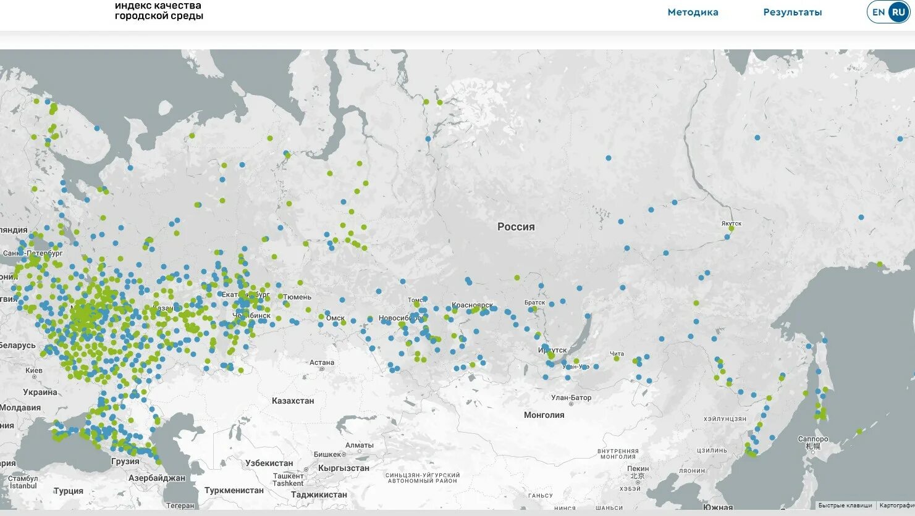Click the Хэйлунцзян region label
The image size is (915, 516).
(725, 418)
